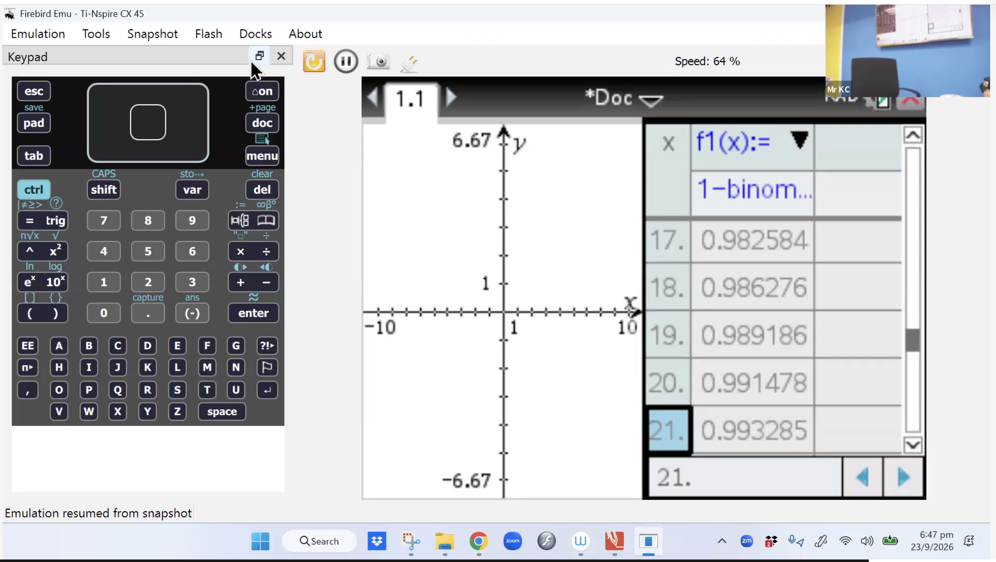Click the menu key on keypad

point(262,156)
